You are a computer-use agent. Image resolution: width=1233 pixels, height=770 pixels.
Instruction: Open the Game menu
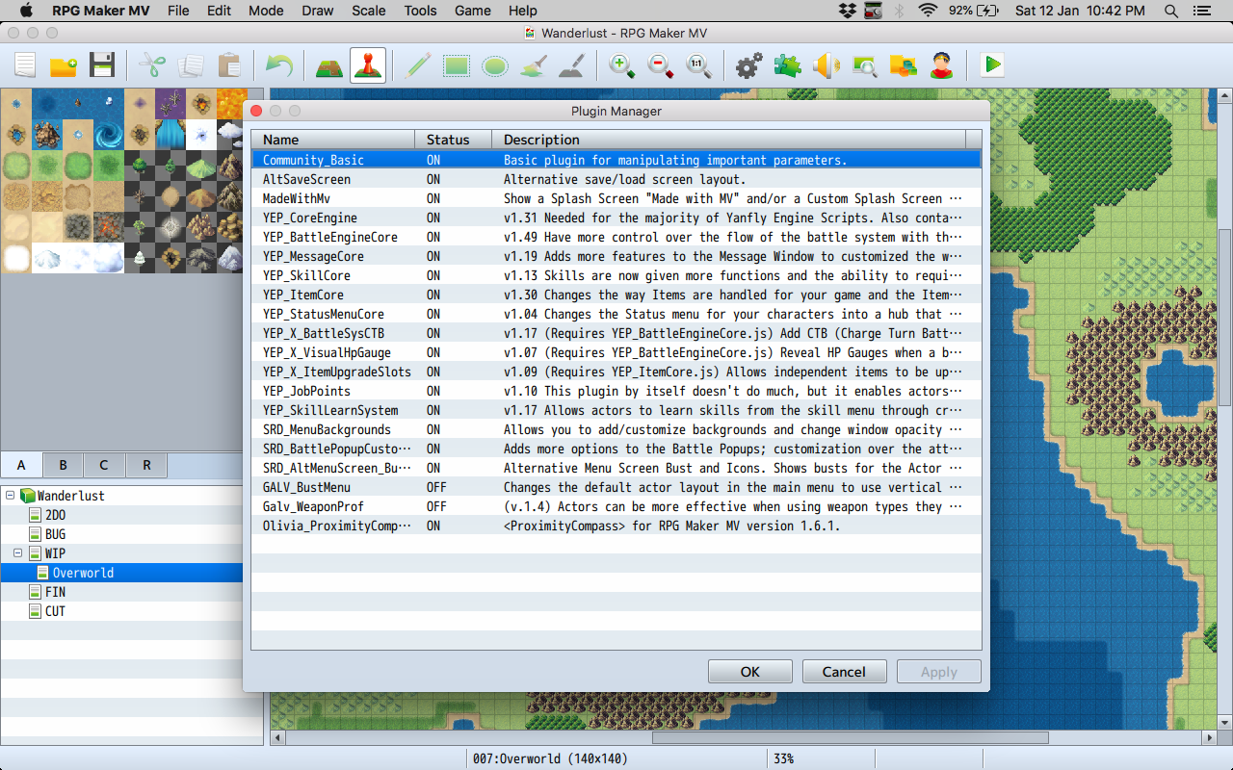[473, 11]
